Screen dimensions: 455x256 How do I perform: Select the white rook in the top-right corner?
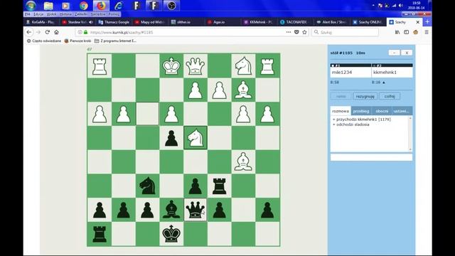[x=267, y=66]
